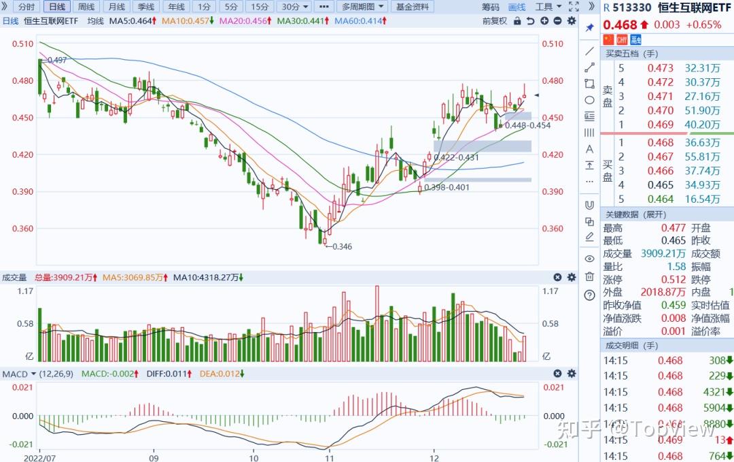Switch to 日线 daily chart tab

pos(56,7)
